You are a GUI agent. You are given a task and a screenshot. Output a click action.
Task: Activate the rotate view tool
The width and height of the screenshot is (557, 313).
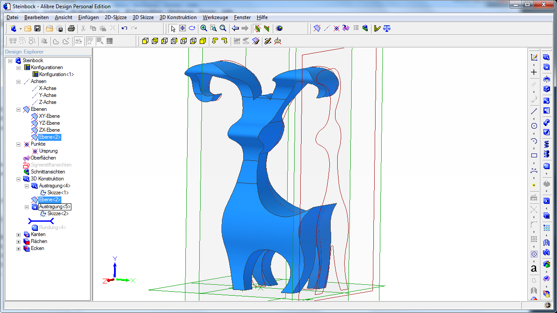pyautogui.click(x=192, y=28)
